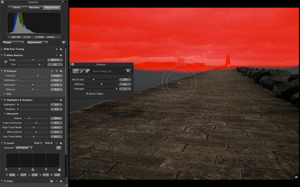Viewport: 300px width, 187px height.
Task: Collapse the Color section
Action: coord(2,181)
